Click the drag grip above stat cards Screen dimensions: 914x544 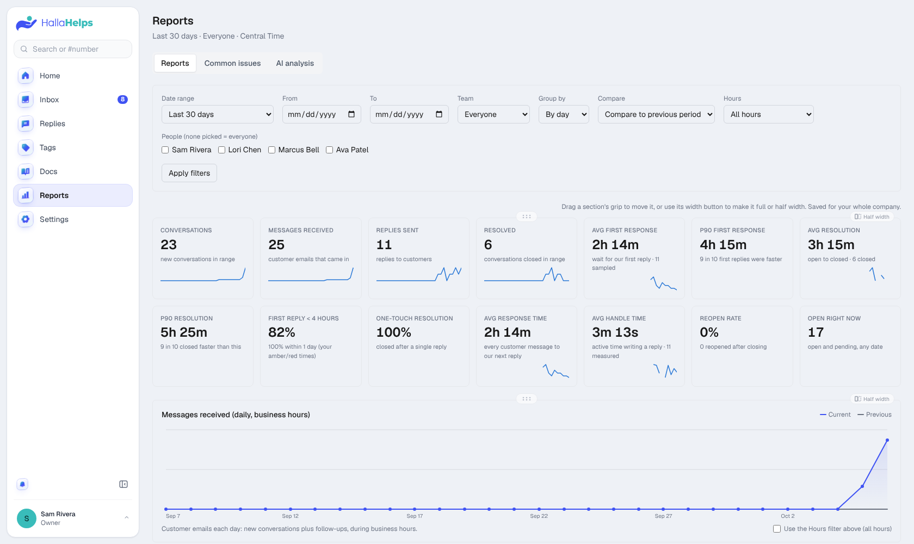(x=527, y=217)
